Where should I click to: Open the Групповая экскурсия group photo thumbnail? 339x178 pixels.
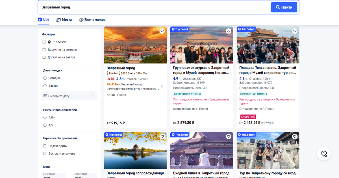202,45
